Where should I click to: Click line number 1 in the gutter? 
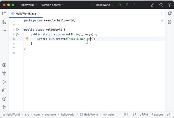[14, 20]
